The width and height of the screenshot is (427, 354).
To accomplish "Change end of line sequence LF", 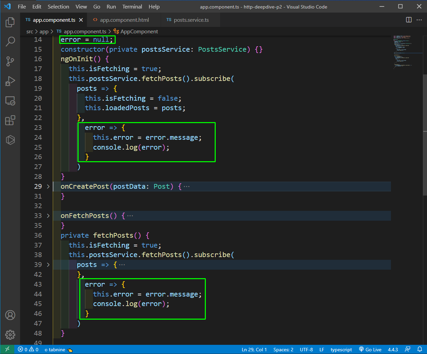I will 322,350.
